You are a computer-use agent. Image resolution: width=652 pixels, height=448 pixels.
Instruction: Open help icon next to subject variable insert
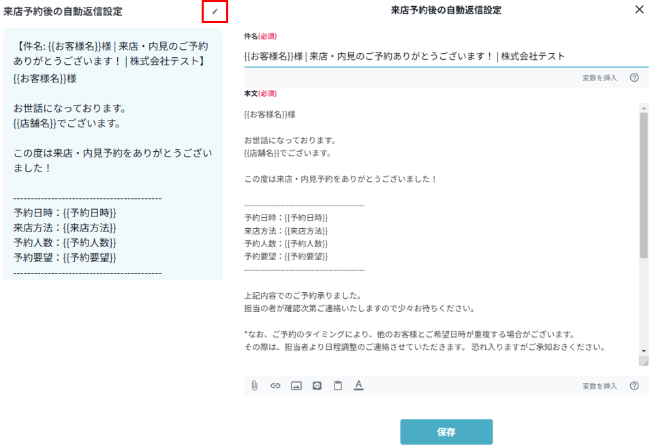click(634, 78)
